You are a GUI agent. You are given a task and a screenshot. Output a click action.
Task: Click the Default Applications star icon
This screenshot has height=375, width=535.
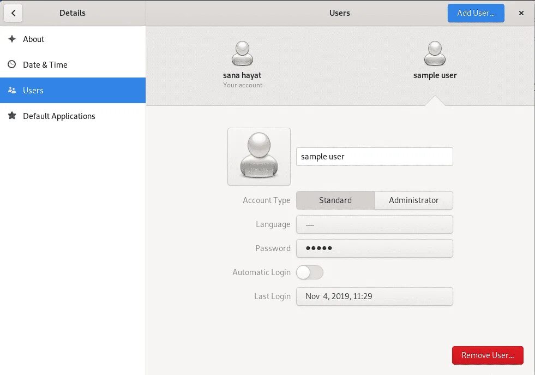[x=12, y=116]
